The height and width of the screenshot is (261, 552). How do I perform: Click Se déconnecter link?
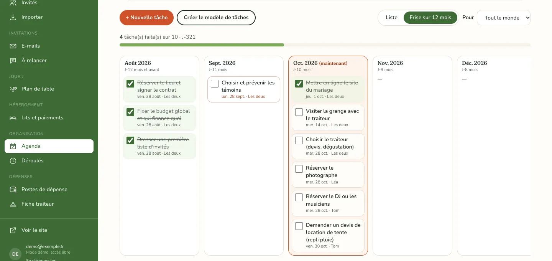[x=41, y=259]
